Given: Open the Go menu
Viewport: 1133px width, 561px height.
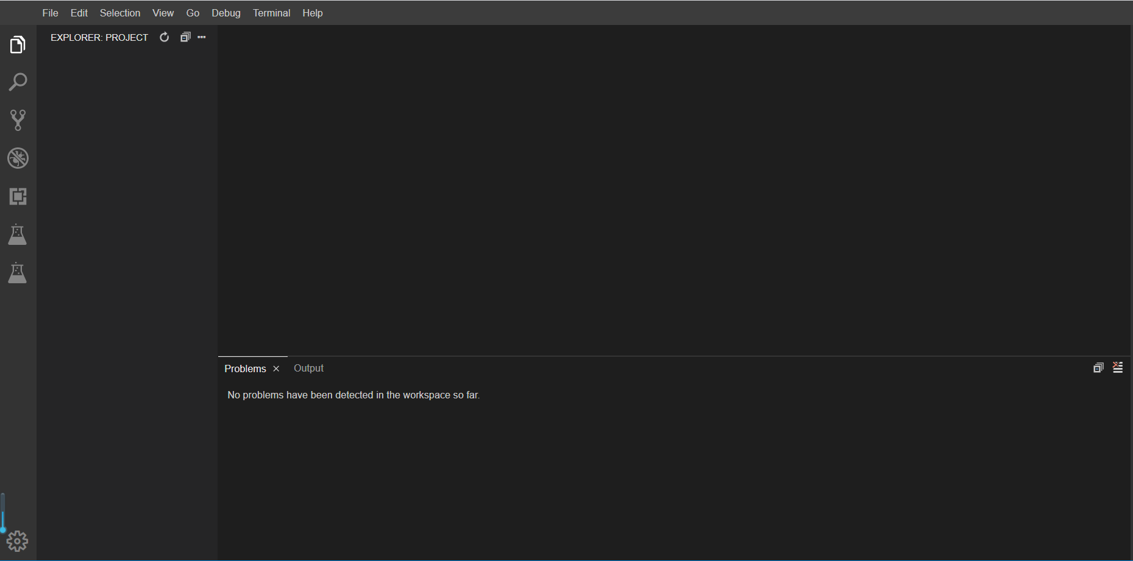Looking at the screenshot, I should [193, 13].
